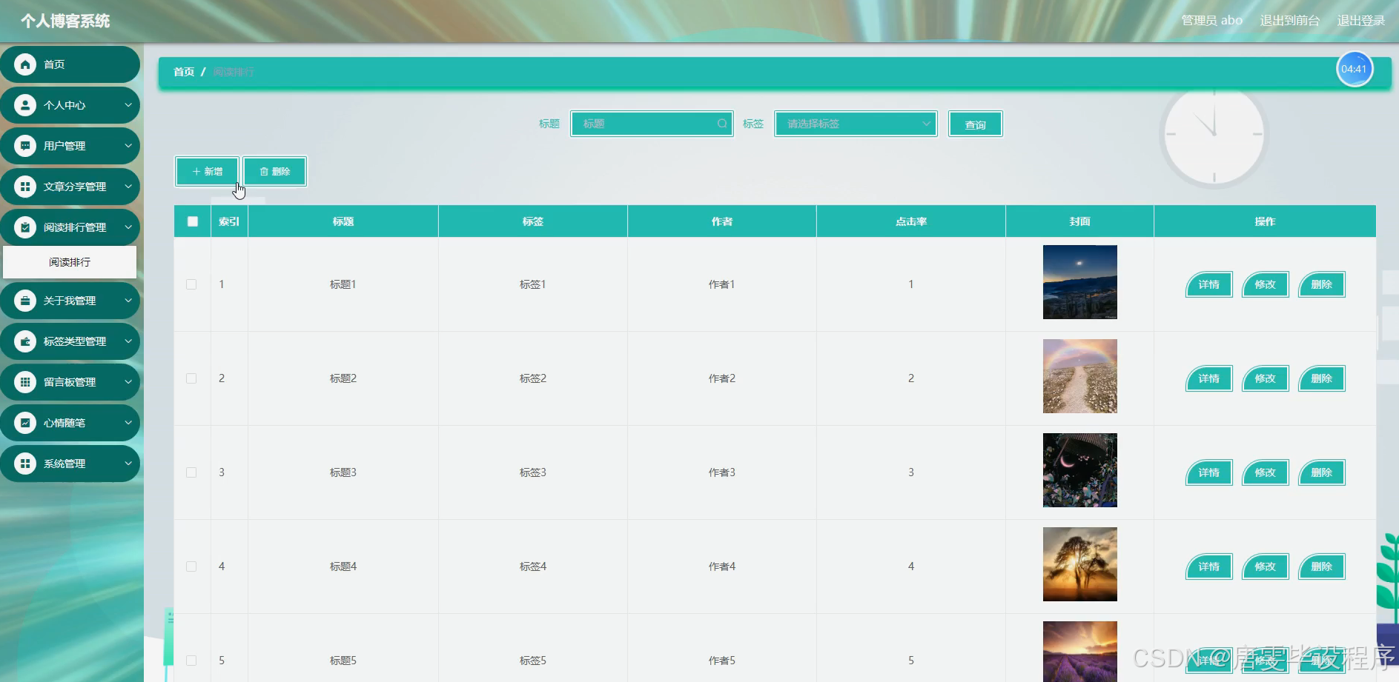Click the wallet icon for 标签类型管理
Screen dimensions: 1399x682
(x=25, y=341)
